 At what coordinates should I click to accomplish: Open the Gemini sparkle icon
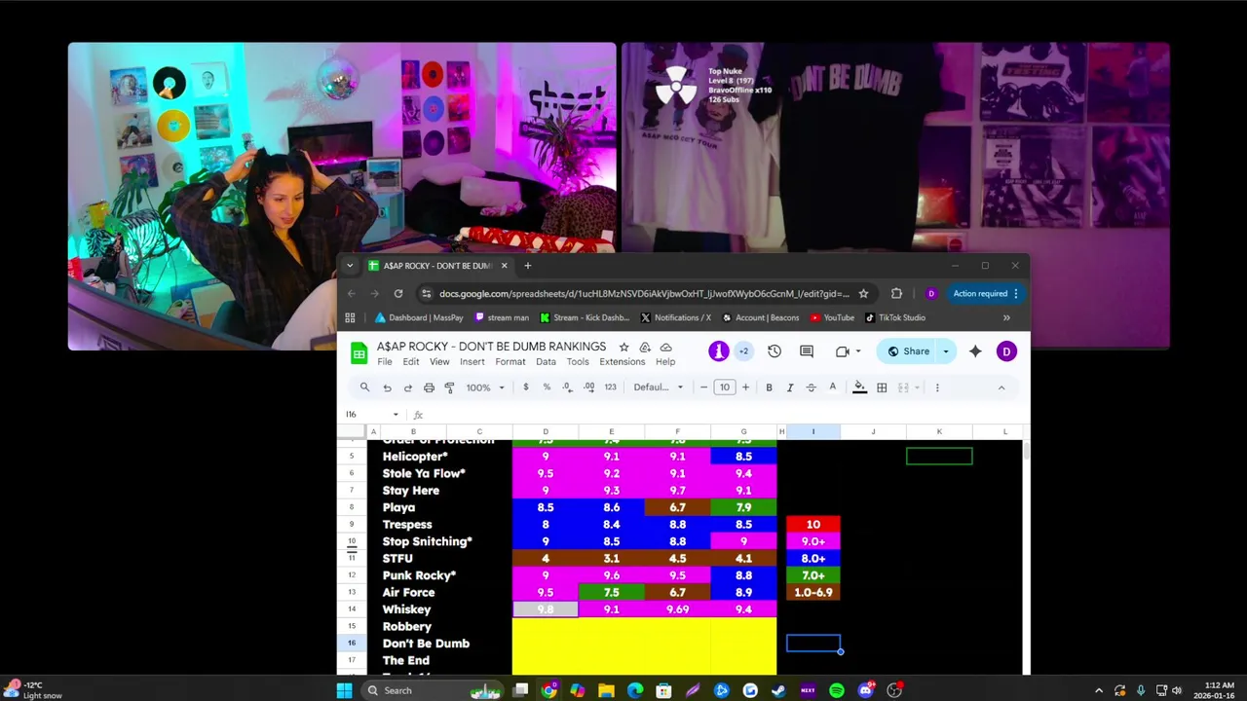[975, 351]
